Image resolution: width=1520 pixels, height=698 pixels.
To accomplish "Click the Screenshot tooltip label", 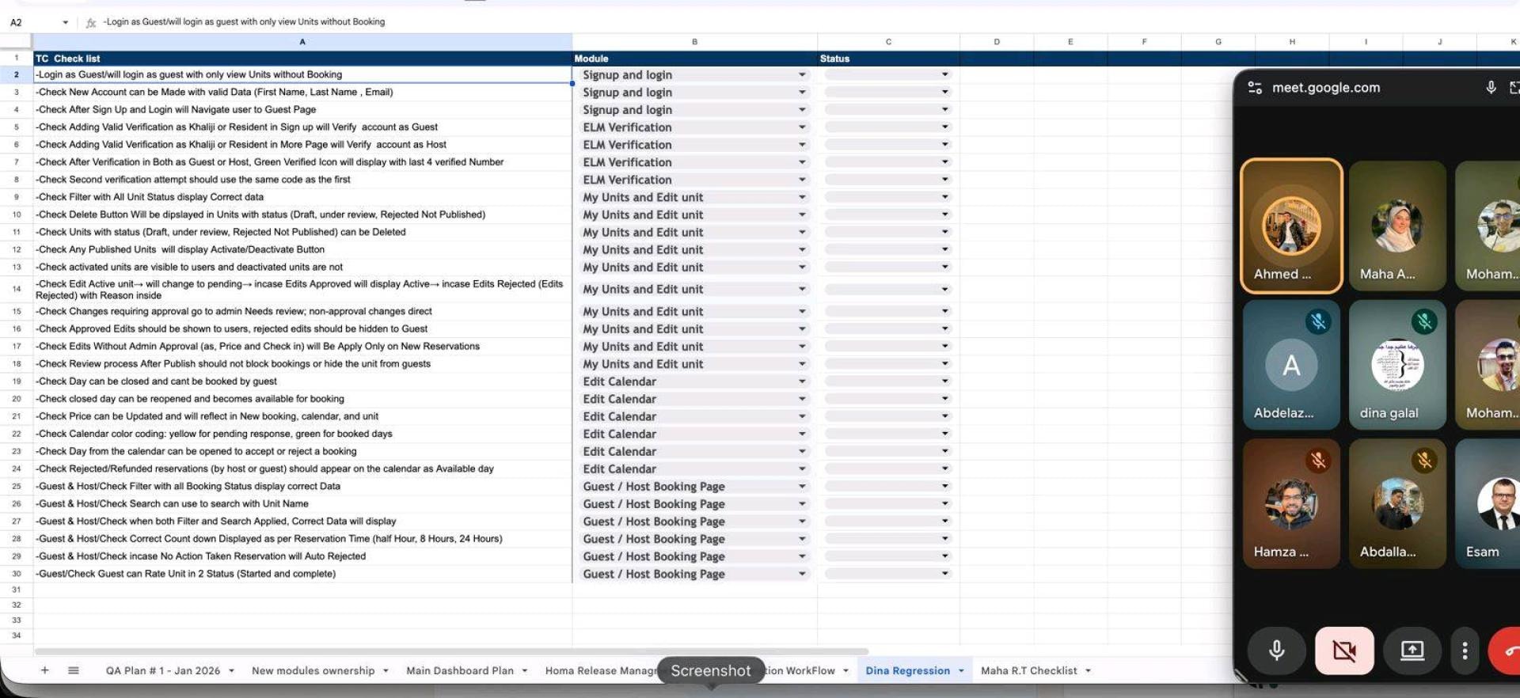I will 711,670.
